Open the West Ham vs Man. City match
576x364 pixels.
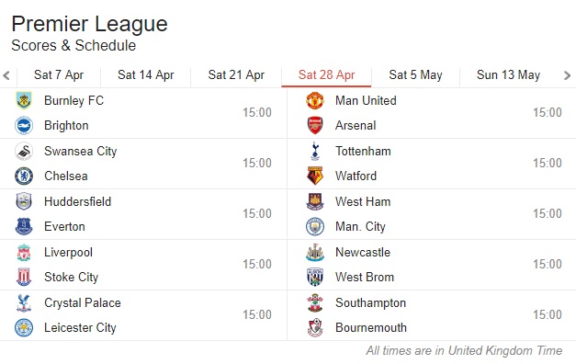432,214
